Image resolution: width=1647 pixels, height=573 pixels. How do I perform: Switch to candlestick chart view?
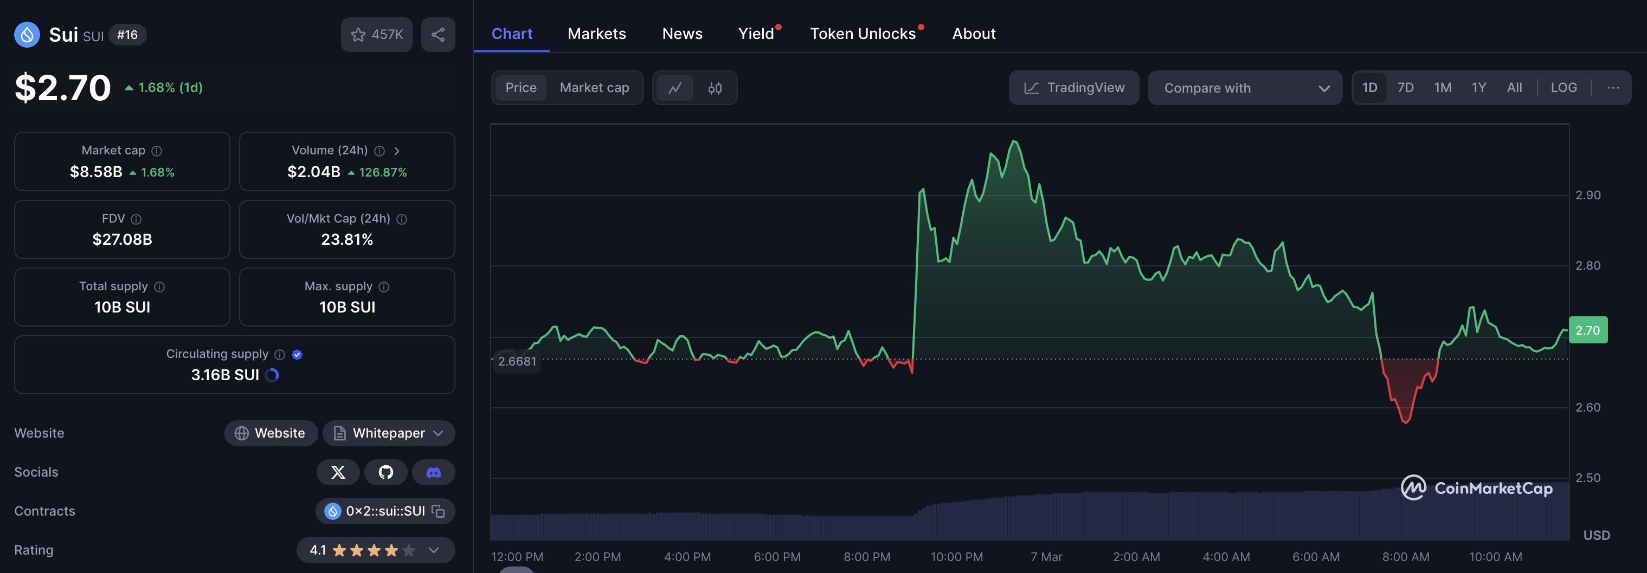pos(715,88)
